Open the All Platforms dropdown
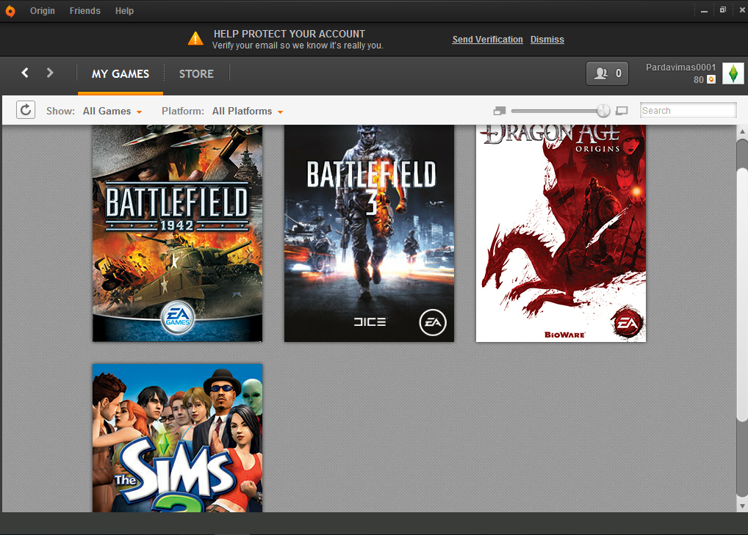 248,111
